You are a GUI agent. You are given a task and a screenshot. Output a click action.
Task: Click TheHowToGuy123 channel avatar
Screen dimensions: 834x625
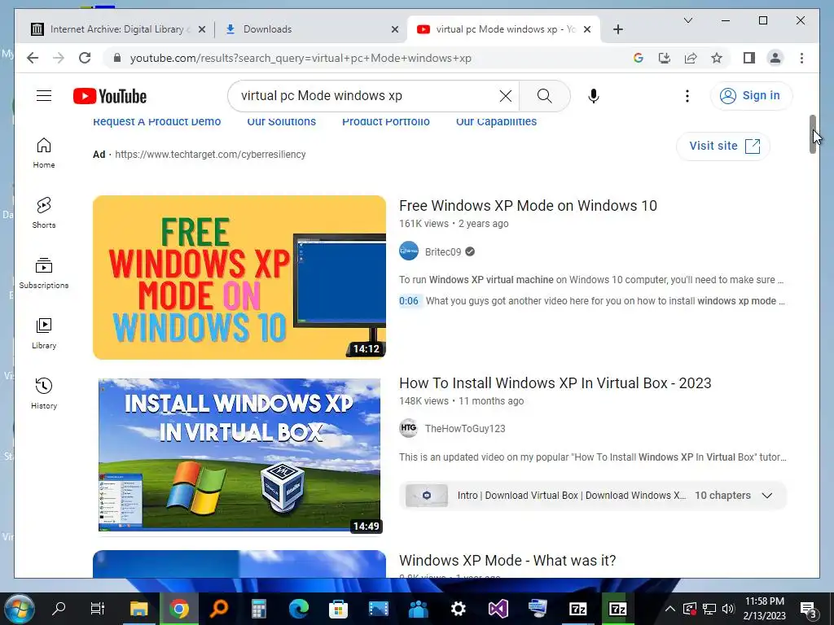(409, 428)
